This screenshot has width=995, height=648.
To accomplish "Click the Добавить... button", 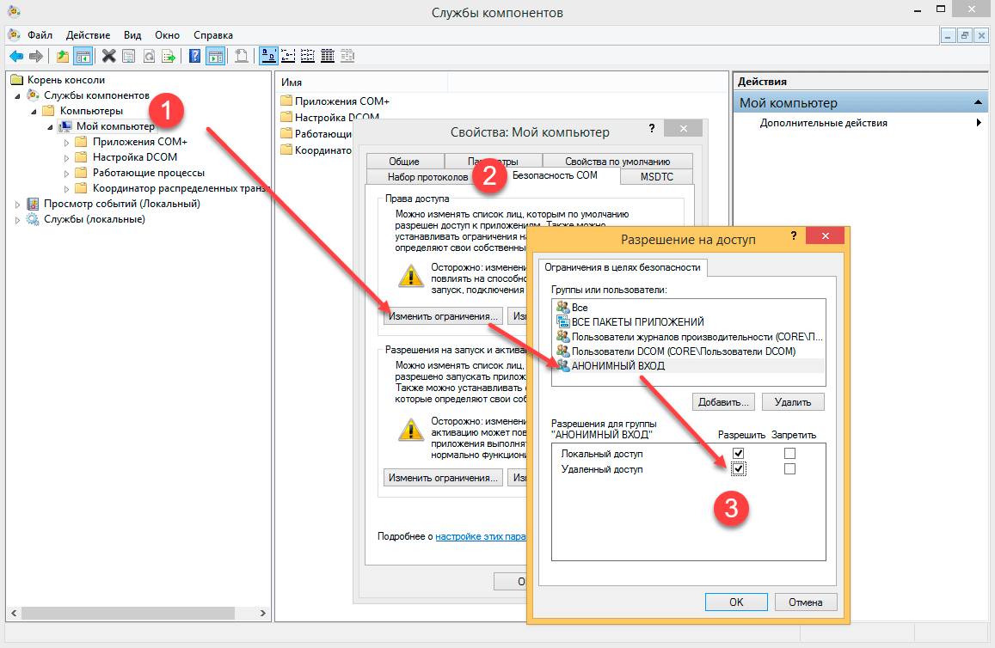I will (x=722, y=401).
